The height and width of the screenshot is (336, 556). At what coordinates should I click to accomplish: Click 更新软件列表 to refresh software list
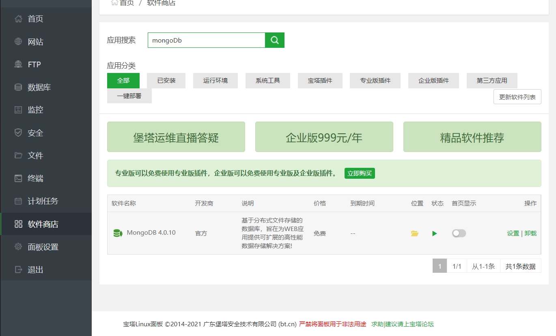pyautogui.click(x=517, y=96)
